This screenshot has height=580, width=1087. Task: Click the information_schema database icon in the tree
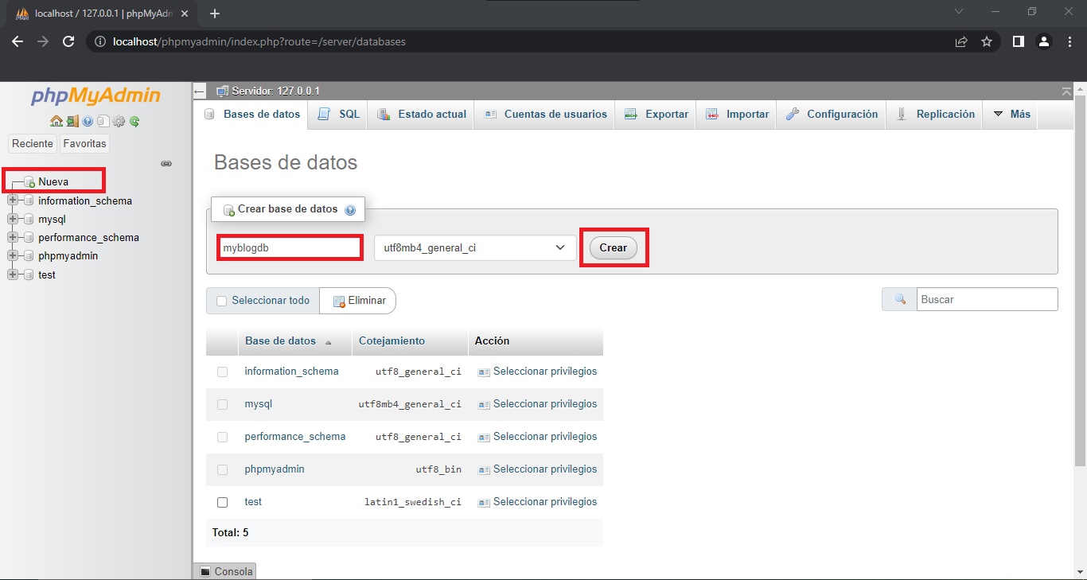[29, 200]
